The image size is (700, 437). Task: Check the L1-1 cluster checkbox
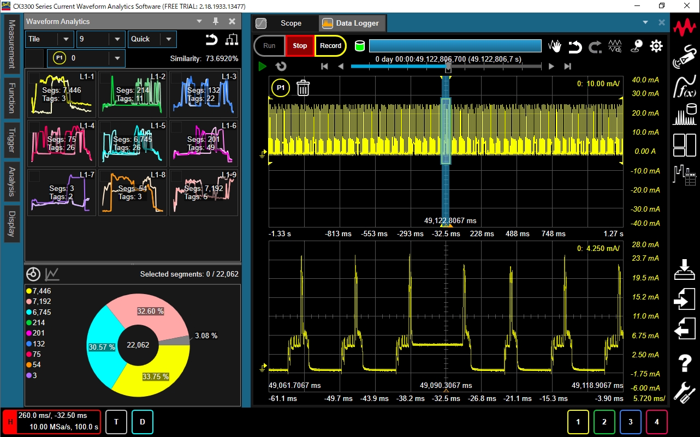click(x=34, y=77)
